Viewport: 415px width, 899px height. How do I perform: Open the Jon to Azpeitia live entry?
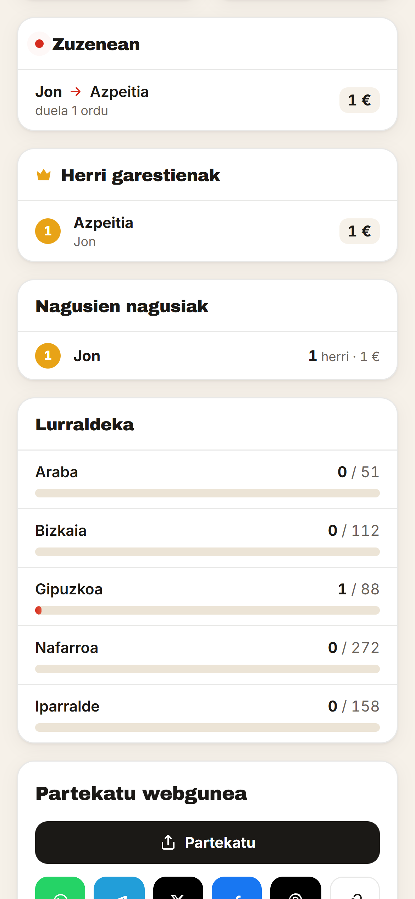tap(207, 100)
